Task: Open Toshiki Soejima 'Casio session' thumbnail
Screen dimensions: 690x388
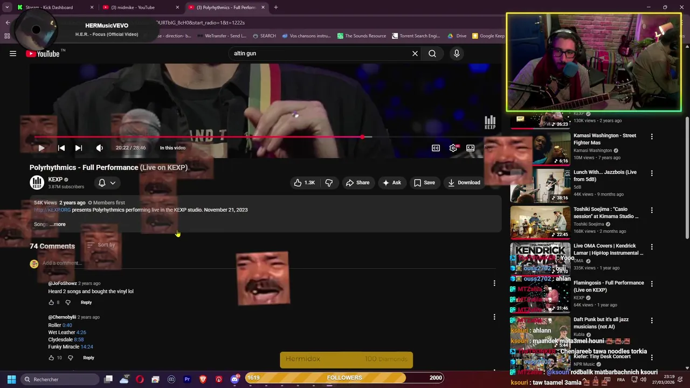Action: pyautogui.click(x=541, y=222)
